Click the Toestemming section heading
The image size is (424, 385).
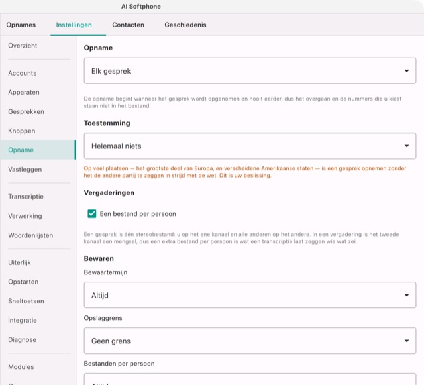[x=107, y=123]
